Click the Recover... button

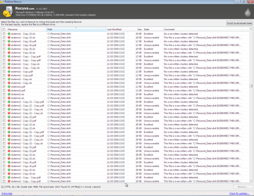point(243,187)
